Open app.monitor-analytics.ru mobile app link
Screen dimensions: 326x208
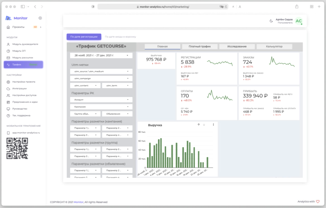(x=26, y=133)
